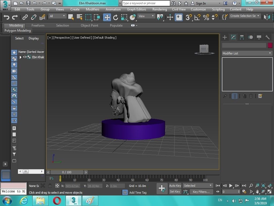
Task: Click the viewport [+] menu label
Action: (x=50, y=38)
